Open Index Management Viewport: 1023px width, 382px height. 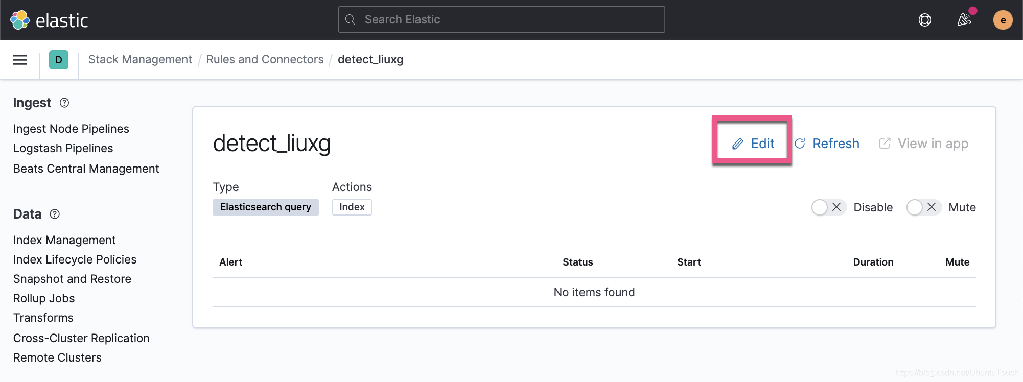pyautogui.click(x=64, y=240)
